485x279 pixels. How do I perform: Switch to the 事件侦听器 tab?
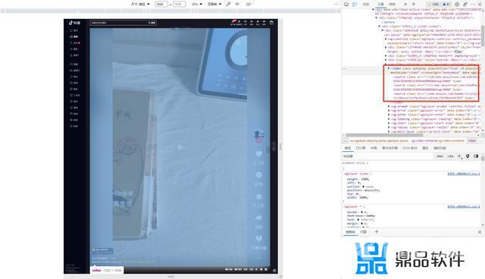point(390,148)
